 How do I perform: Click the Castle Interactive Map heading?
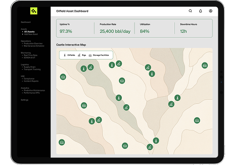[71, 45]
